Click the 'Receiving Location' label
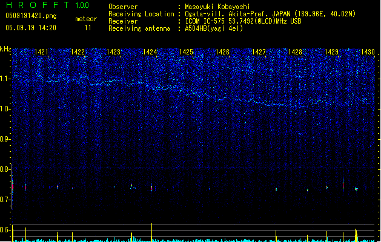This screenshot has height=242, width=381. (x=141, y=14)
